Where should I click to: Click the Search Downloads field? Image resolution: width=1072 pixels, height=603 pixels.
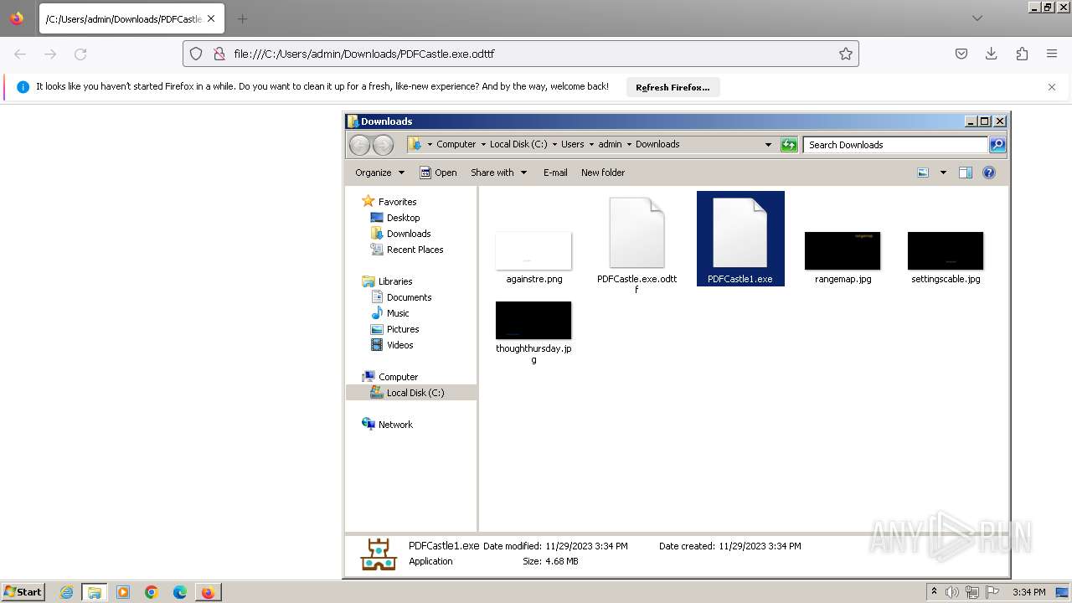895,145
